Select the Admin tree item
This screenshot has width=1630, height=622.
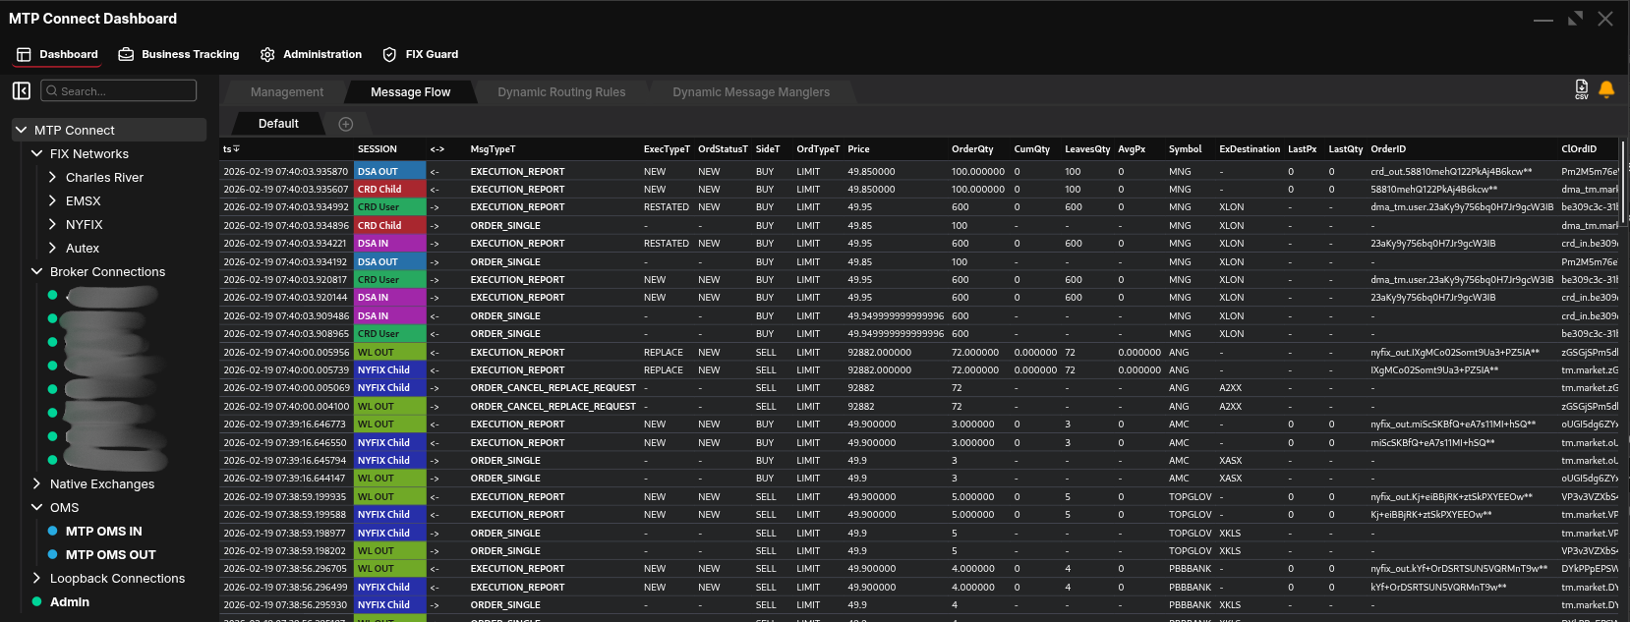coord(69,602)
